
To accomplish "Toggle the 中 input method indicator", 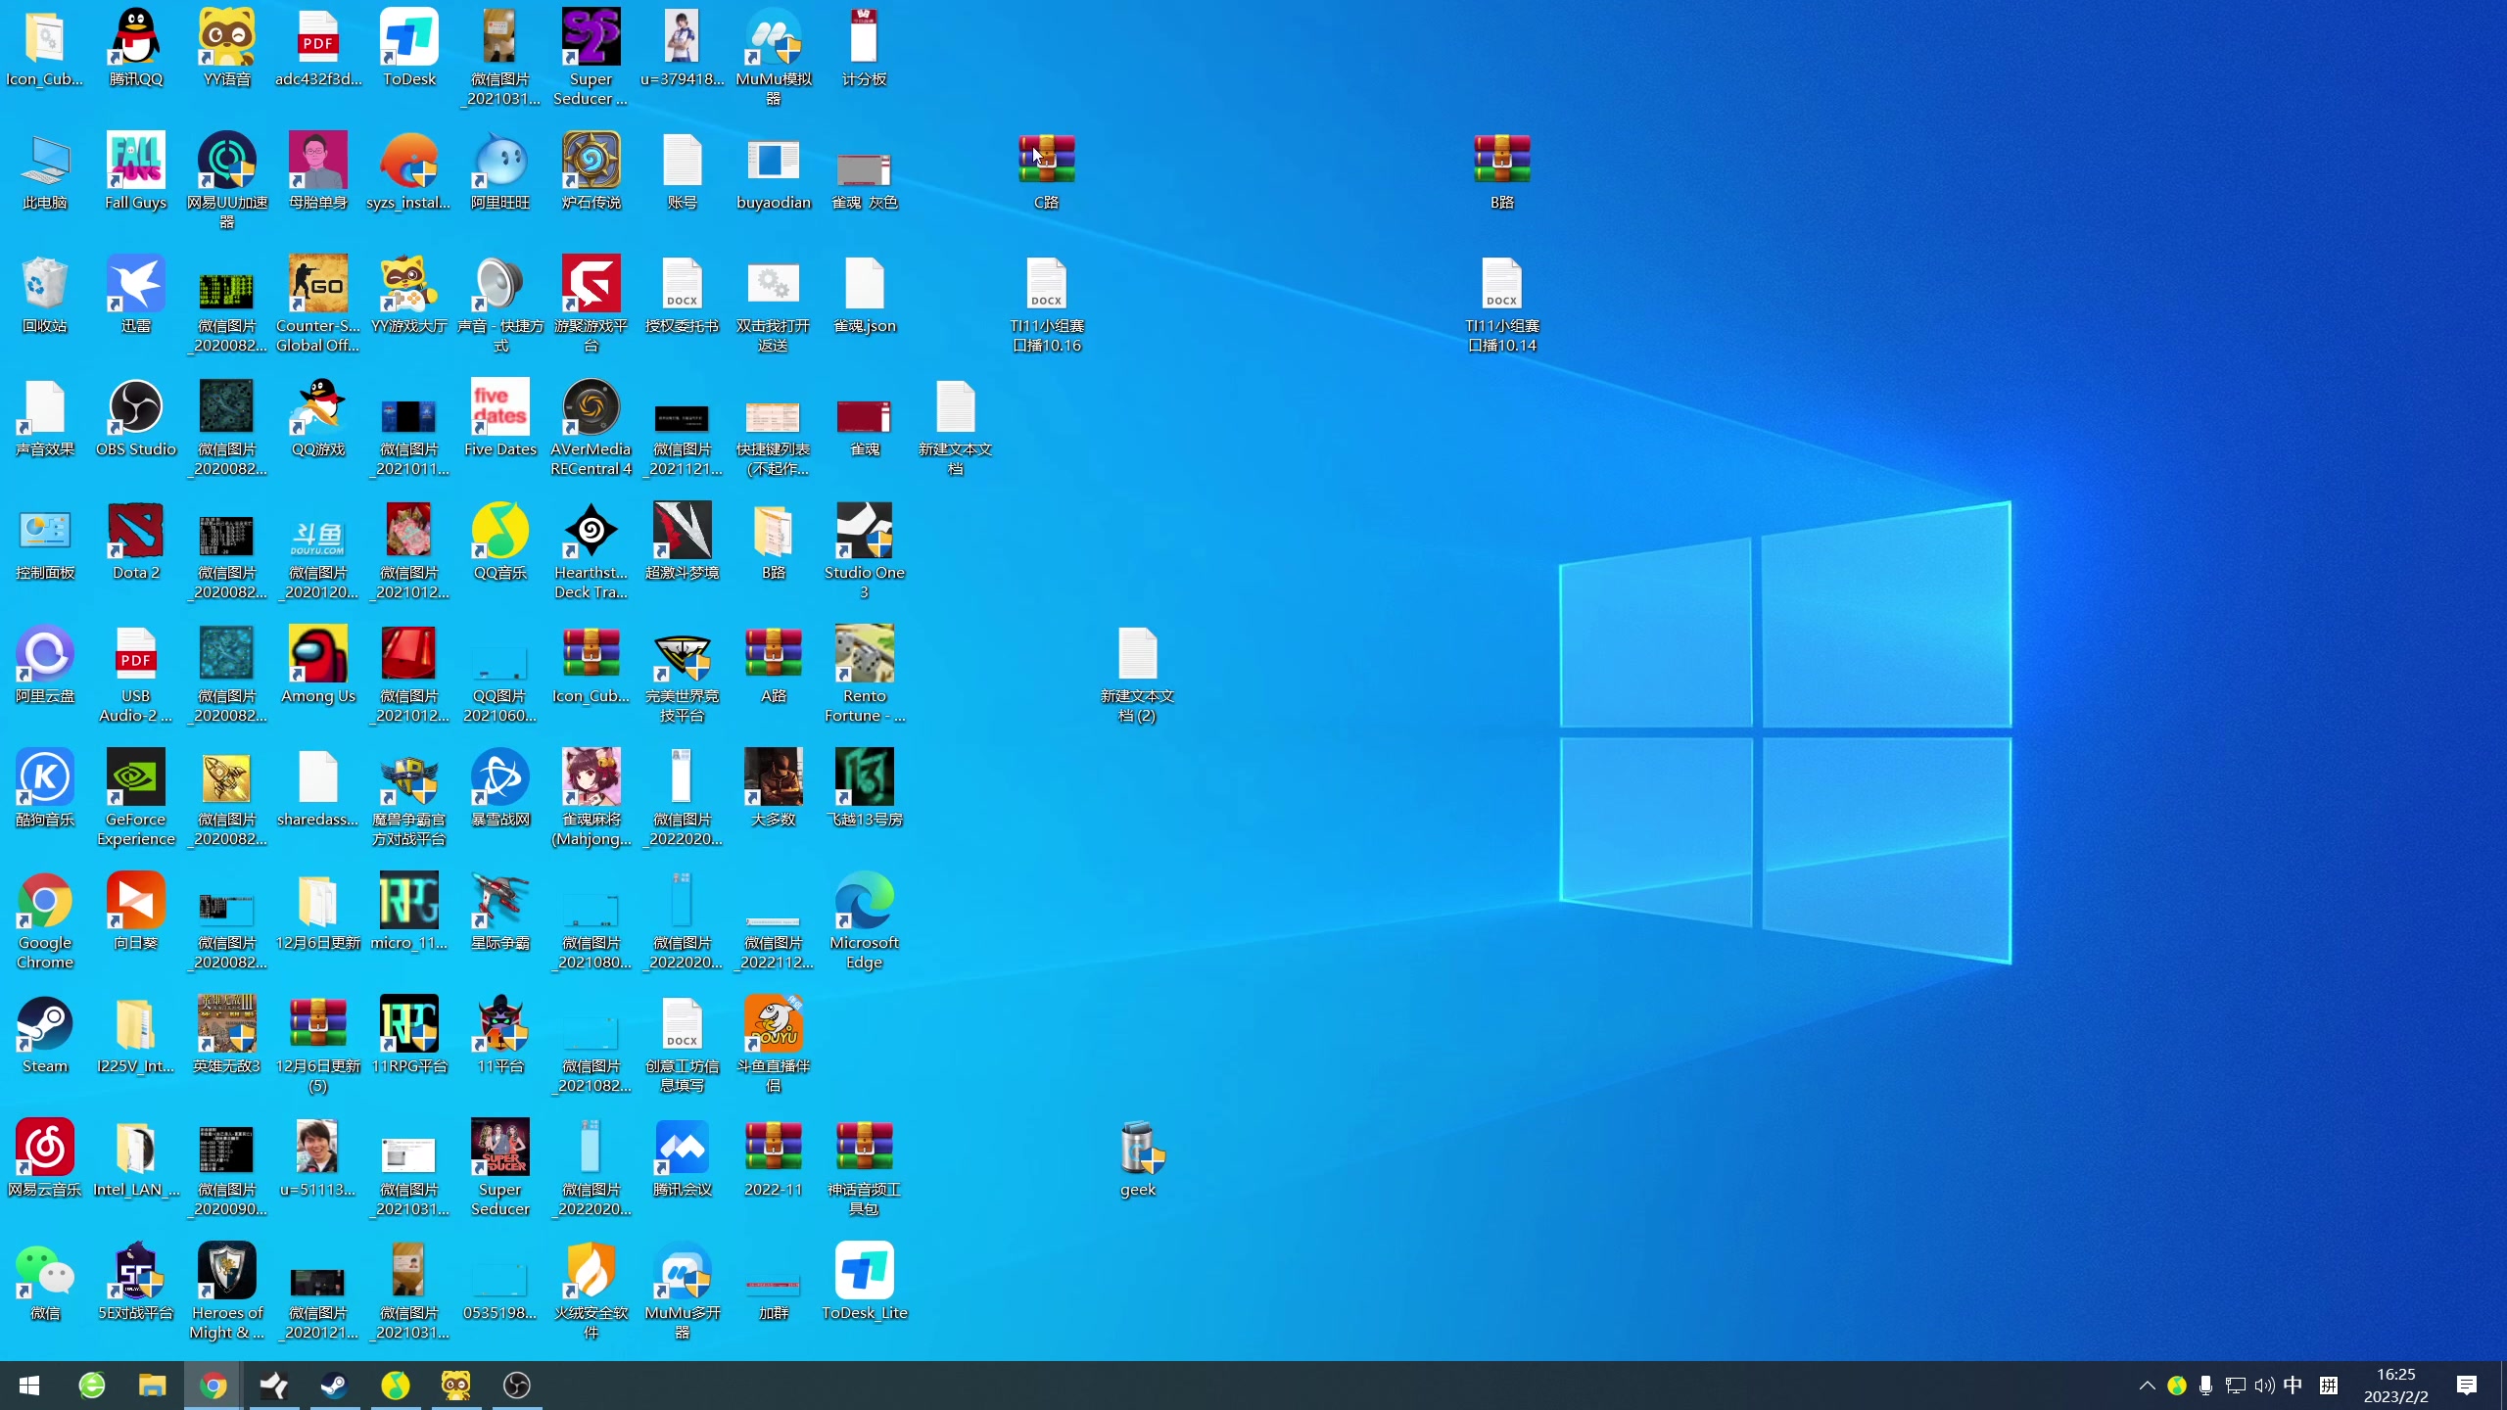I will click(2293, 1386).
